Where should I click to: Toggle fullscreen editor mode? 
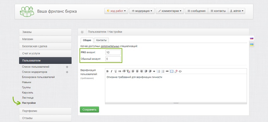pyautogui.click(x=172, y=71)
